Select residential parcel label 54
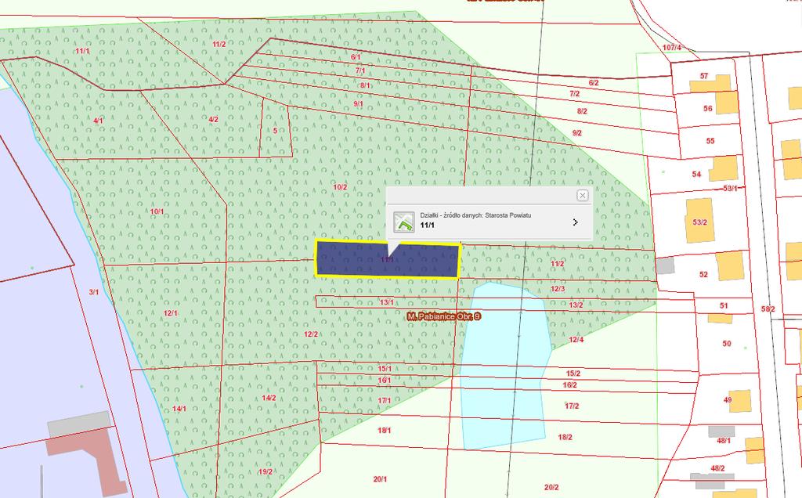The height and width of the screenshot is (498, 802). [x=696, y=175]
